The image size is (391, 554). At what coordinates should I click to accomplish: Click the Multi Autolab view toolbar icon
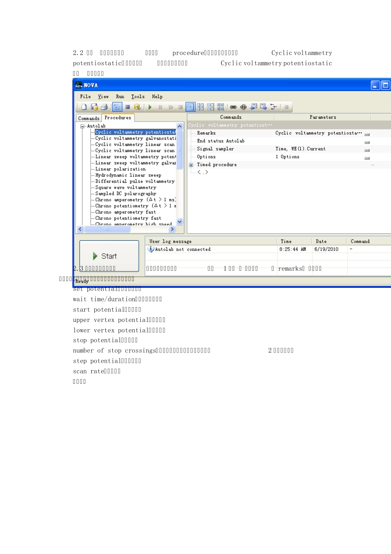tap(128, 107)
